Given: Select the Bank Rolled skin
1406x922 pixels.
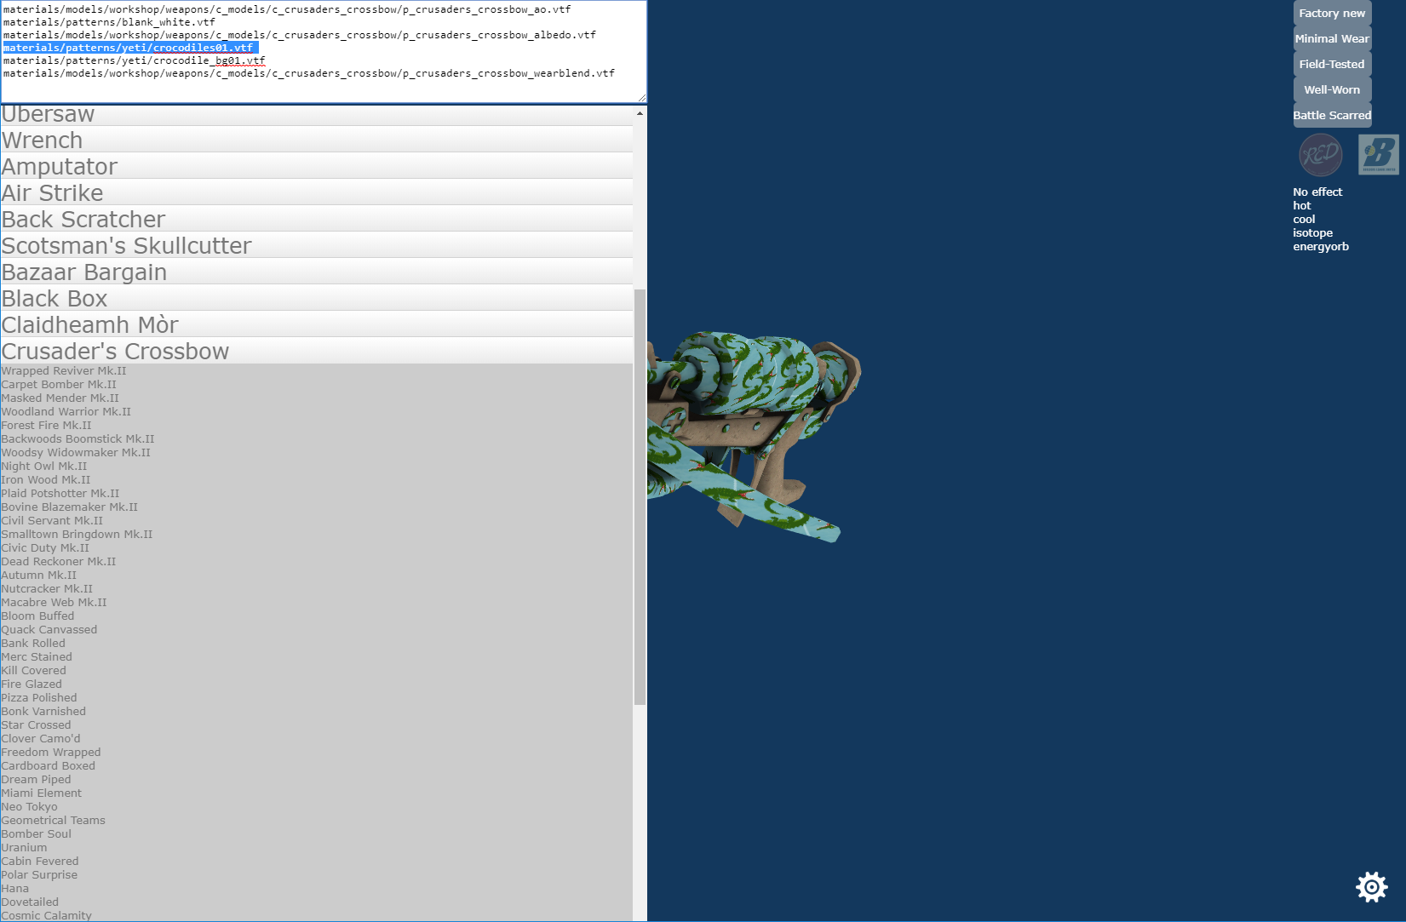Looking at the screenshot, I should pyautogui.click(x=33, y=644).
